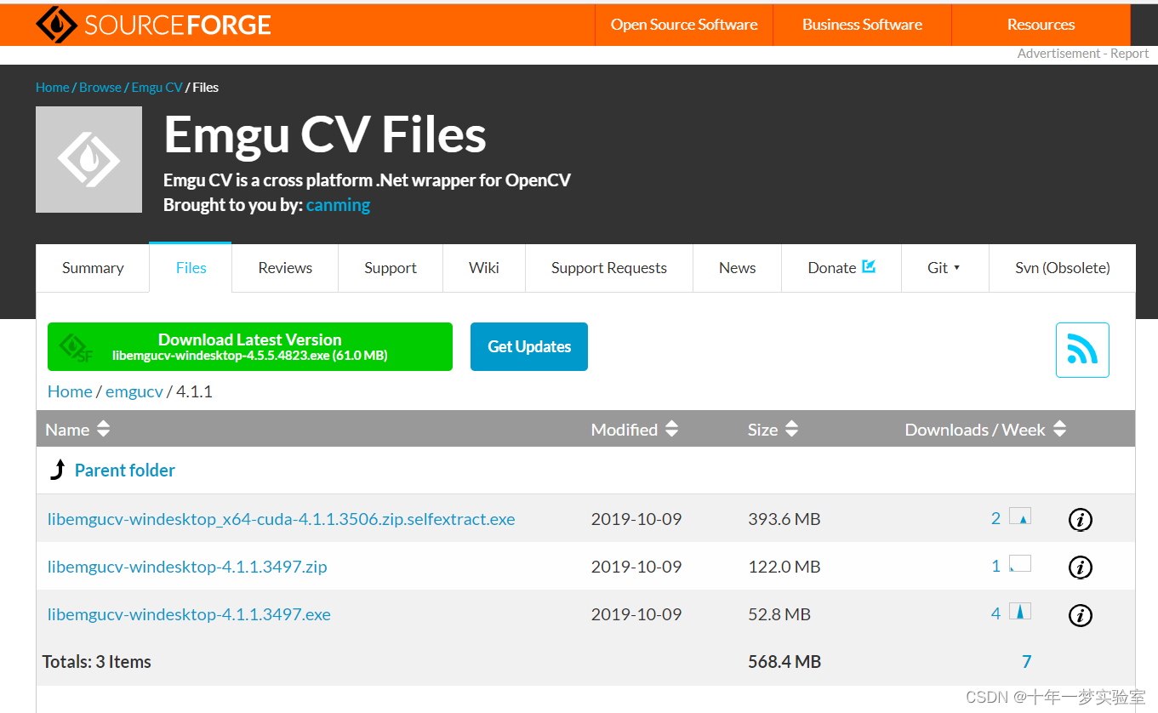Click the Emgu CV Files heading

[325, 134]
